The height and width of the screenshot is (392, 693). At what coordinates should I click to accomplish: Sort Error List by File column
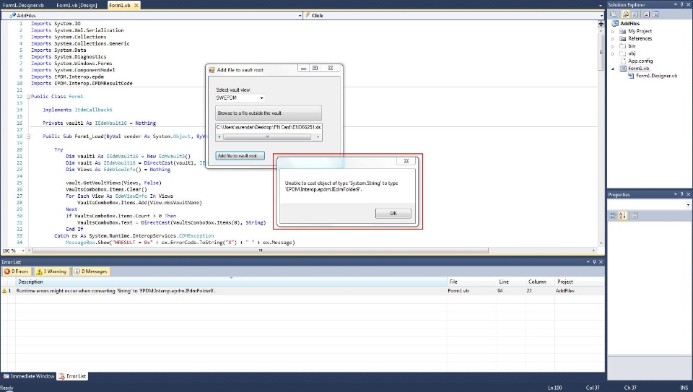point(472,282)
